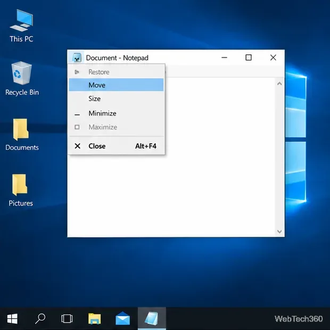Click the Notepad taskbar button

(152, 319)
